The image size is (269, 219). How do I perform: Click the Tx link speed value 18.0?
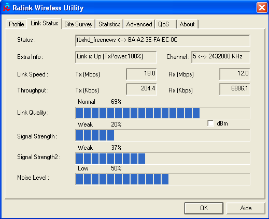click(141, 74)
